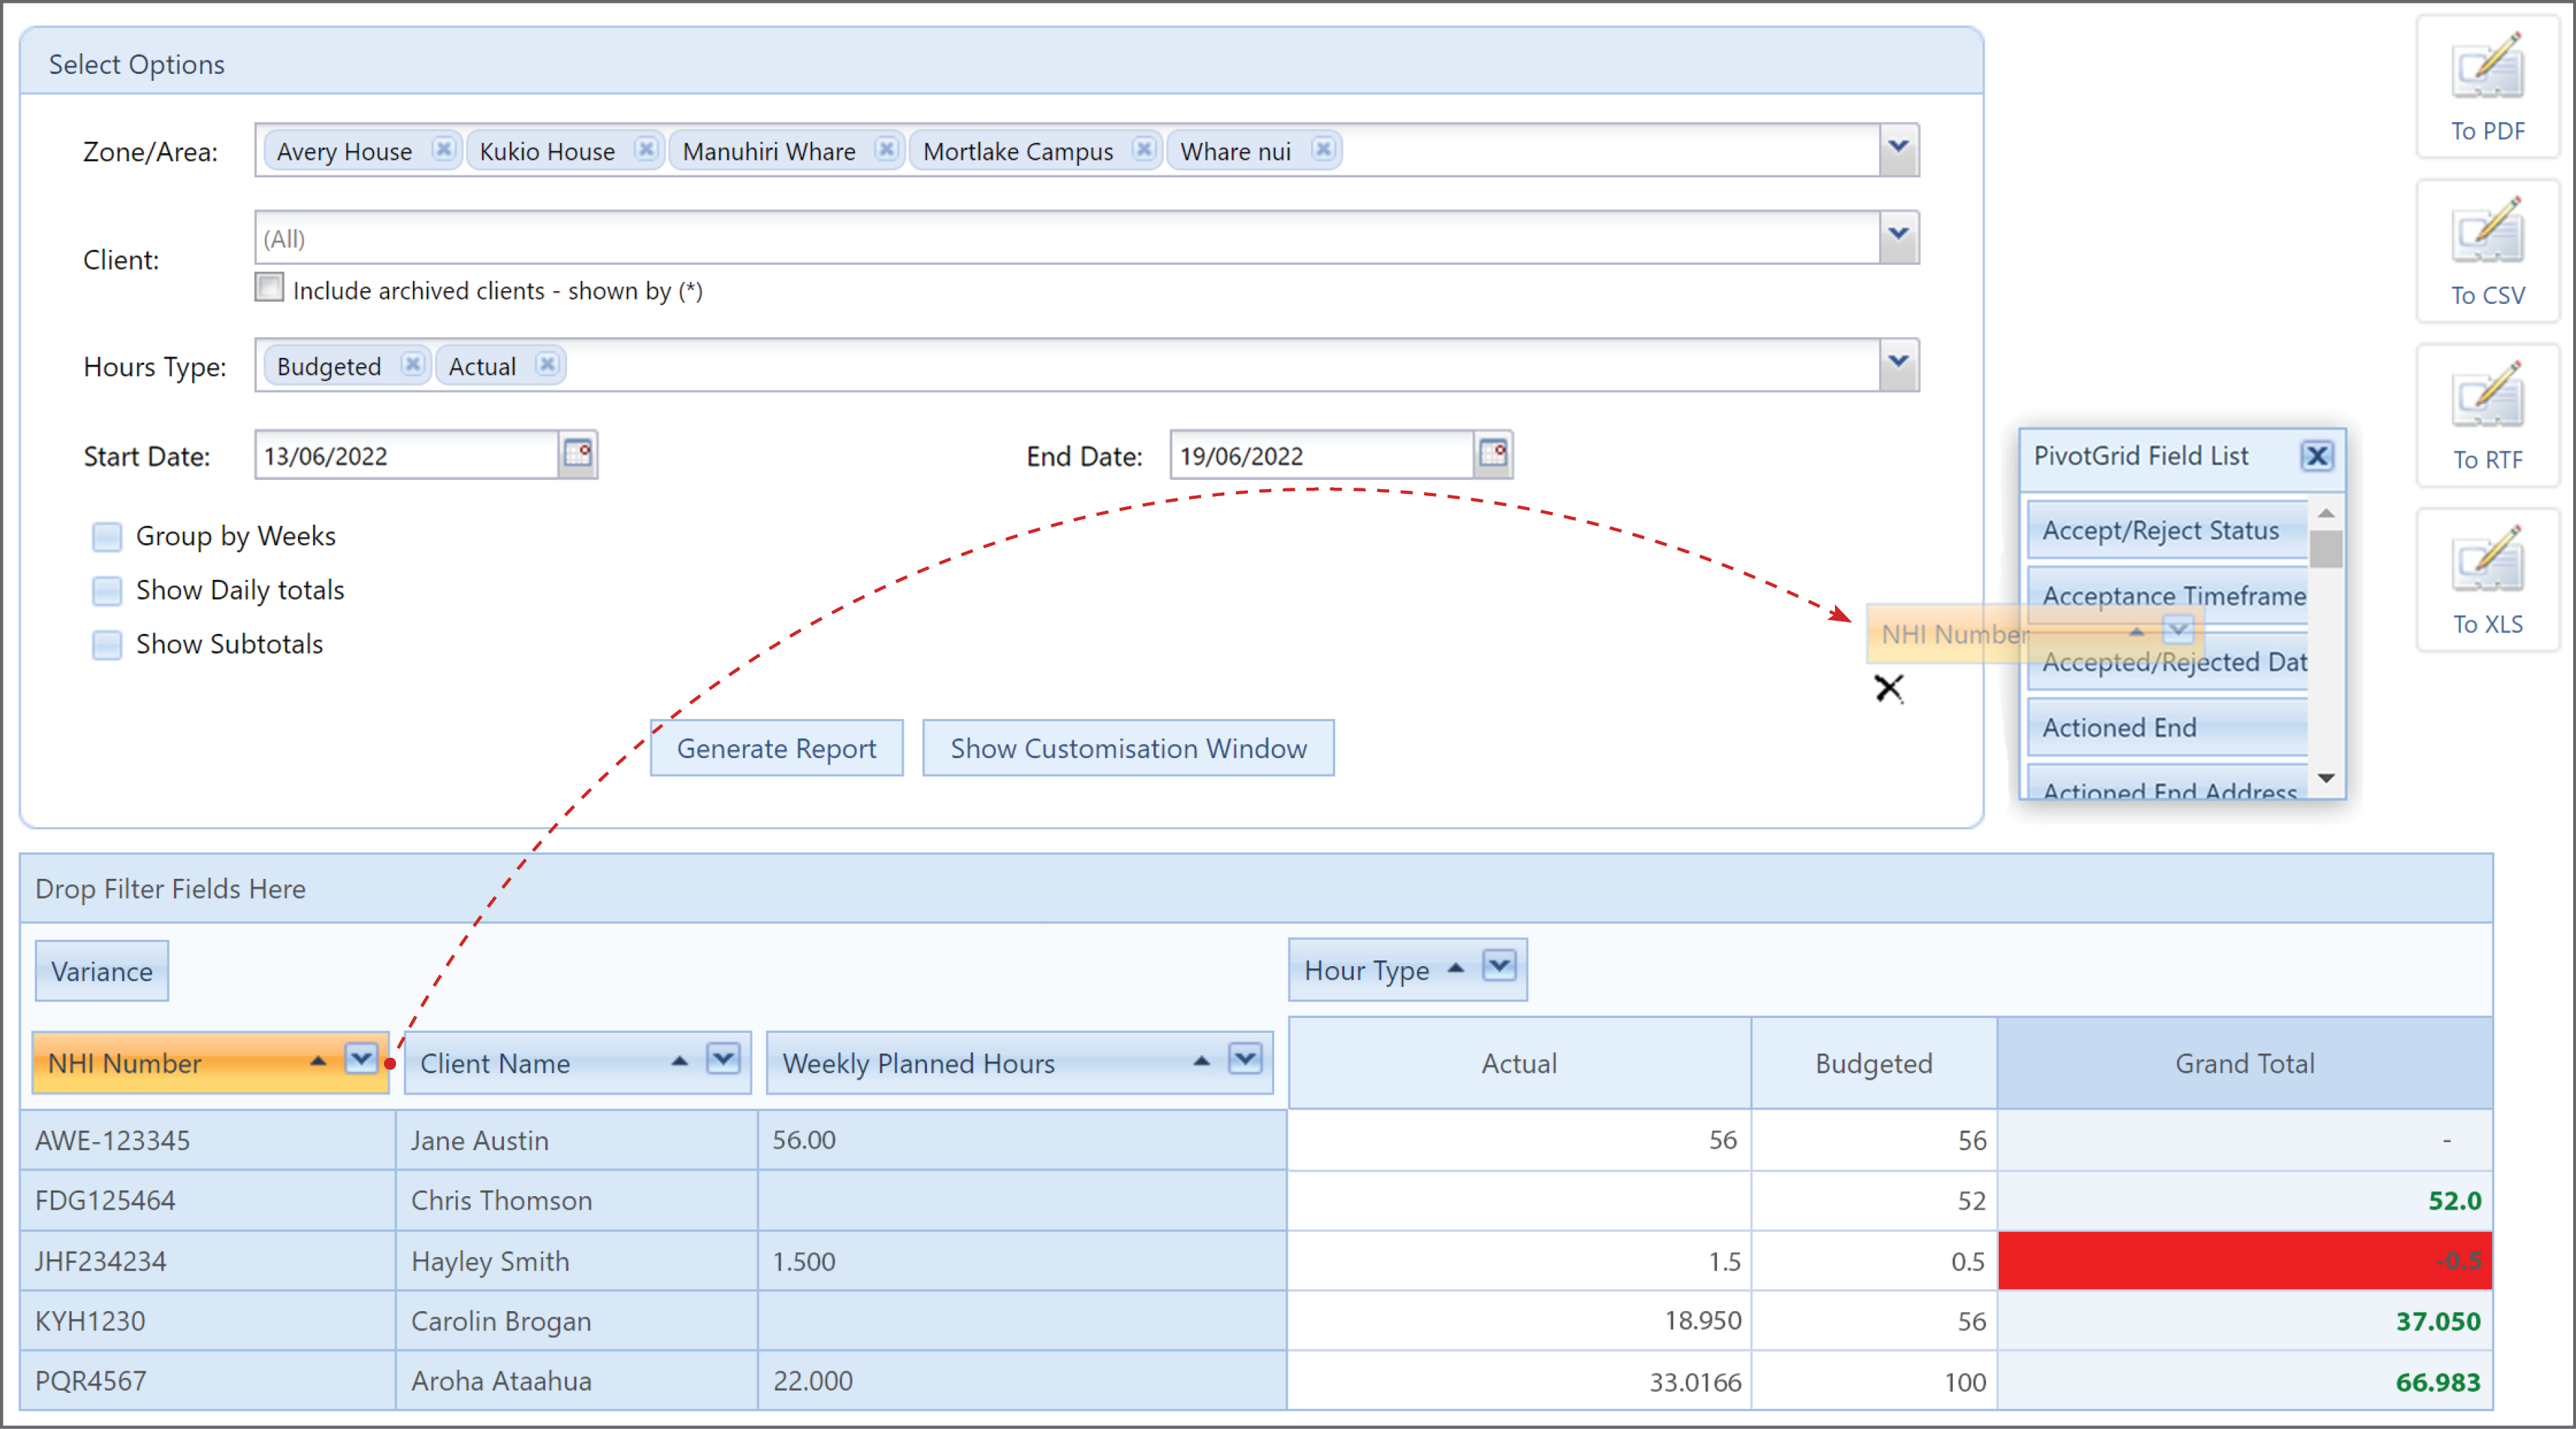Click the field list scrollbar thumb
Screen dimensions: 2576x1429
click(x=2326, y=548)
